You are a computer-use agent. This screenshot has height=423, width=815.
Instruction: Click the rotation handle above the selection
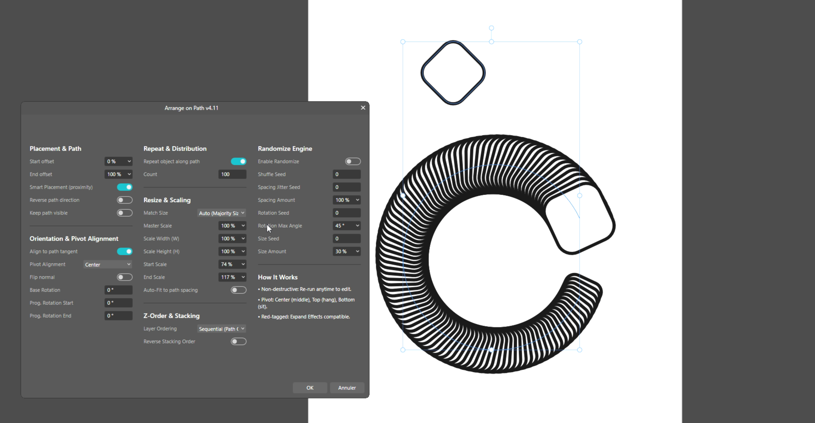491,28
